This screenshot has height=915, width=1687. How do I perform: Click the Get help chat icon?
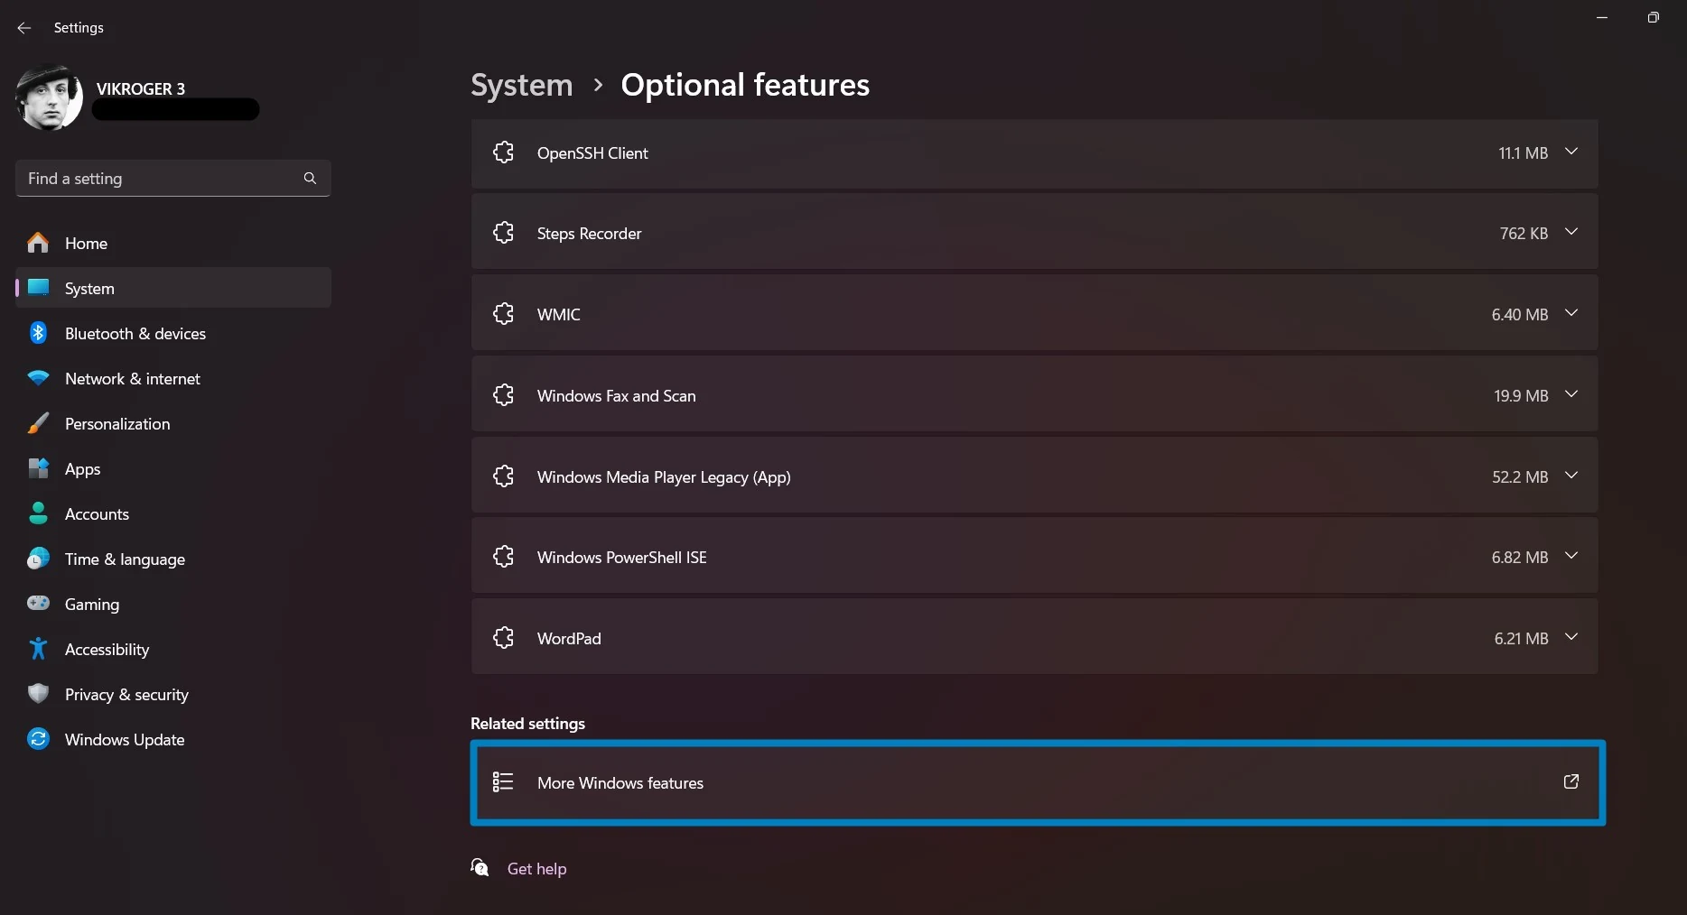[x=480, y=867]
